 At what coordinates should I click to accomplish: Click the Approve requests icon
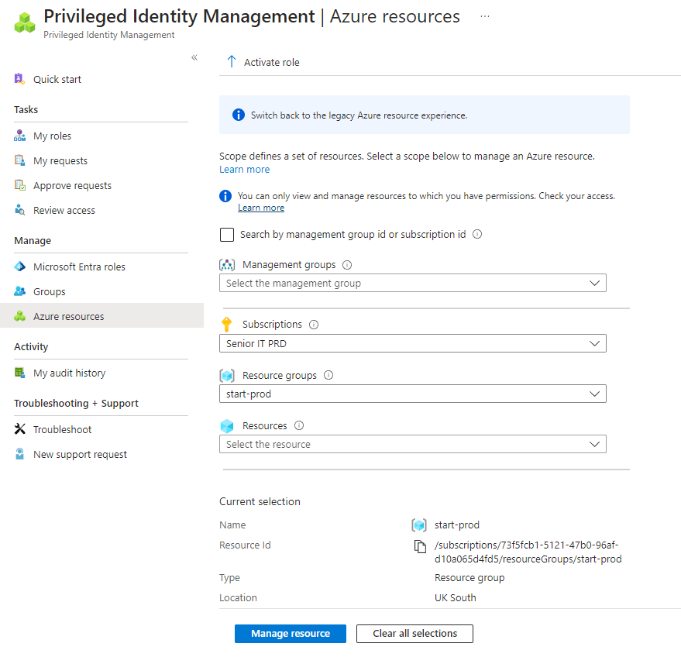[x=19, y=185]
